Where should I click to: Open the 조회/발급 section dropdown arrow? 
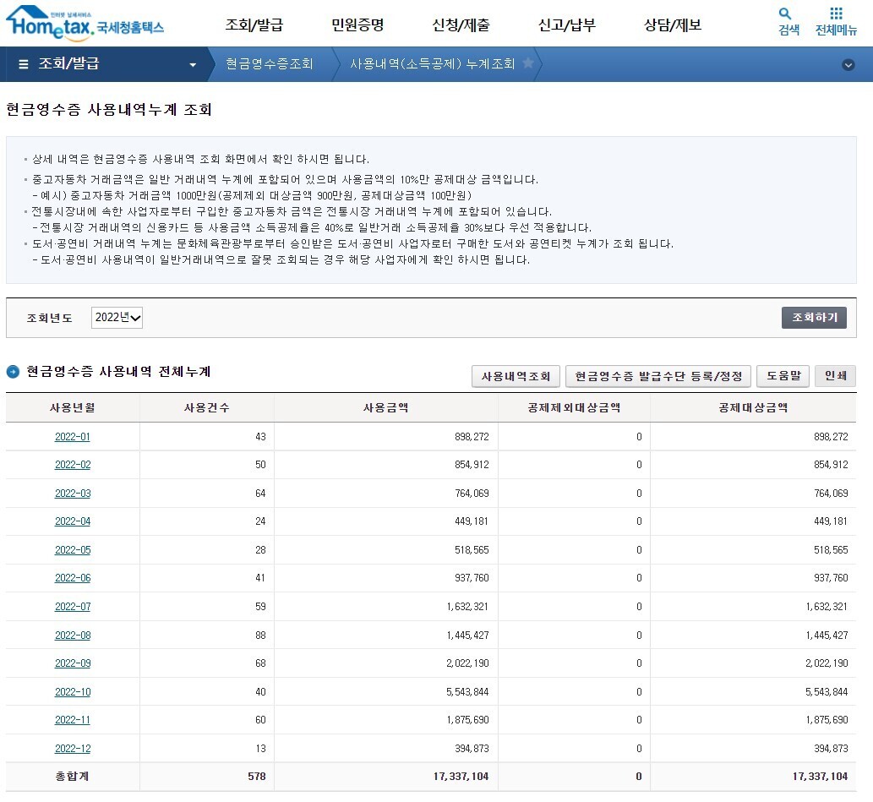192,63
